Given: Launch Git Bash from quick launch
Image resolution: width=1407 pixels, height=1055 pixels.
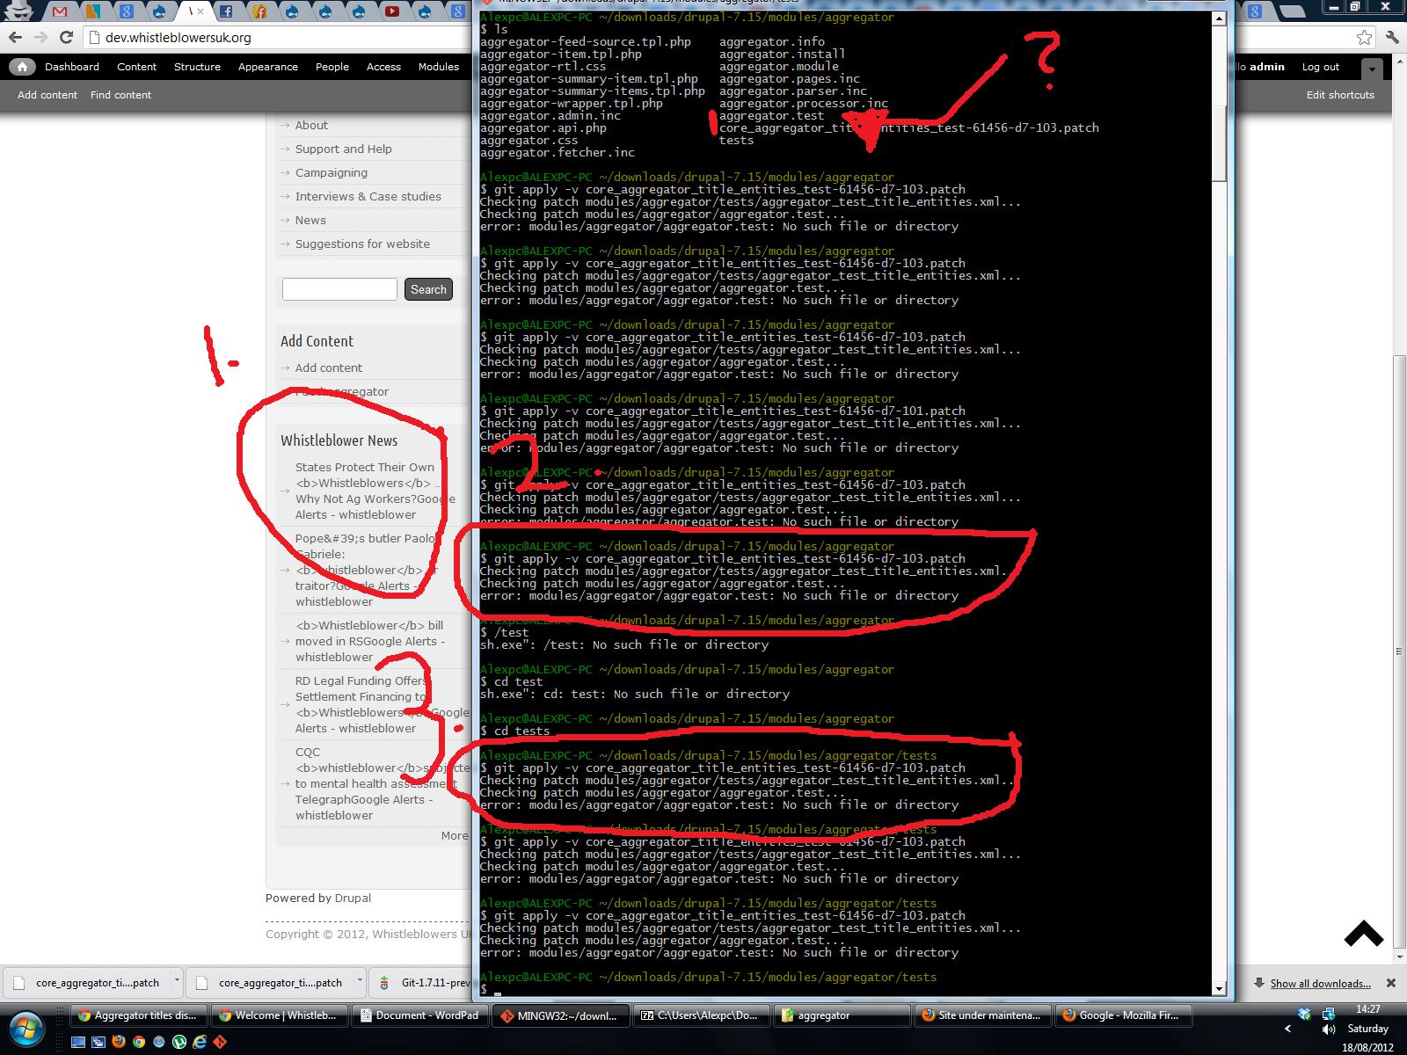Looking at the screenshot, I should 220,1042.
